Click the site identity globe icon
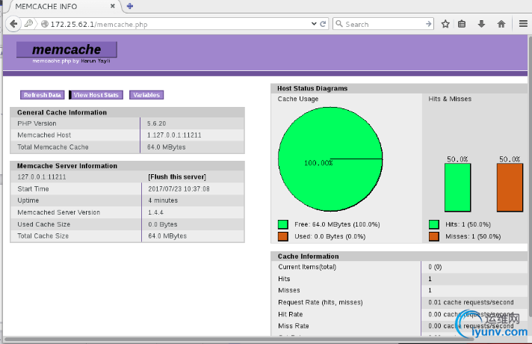 pyautogui.click(x=44, y=24)
